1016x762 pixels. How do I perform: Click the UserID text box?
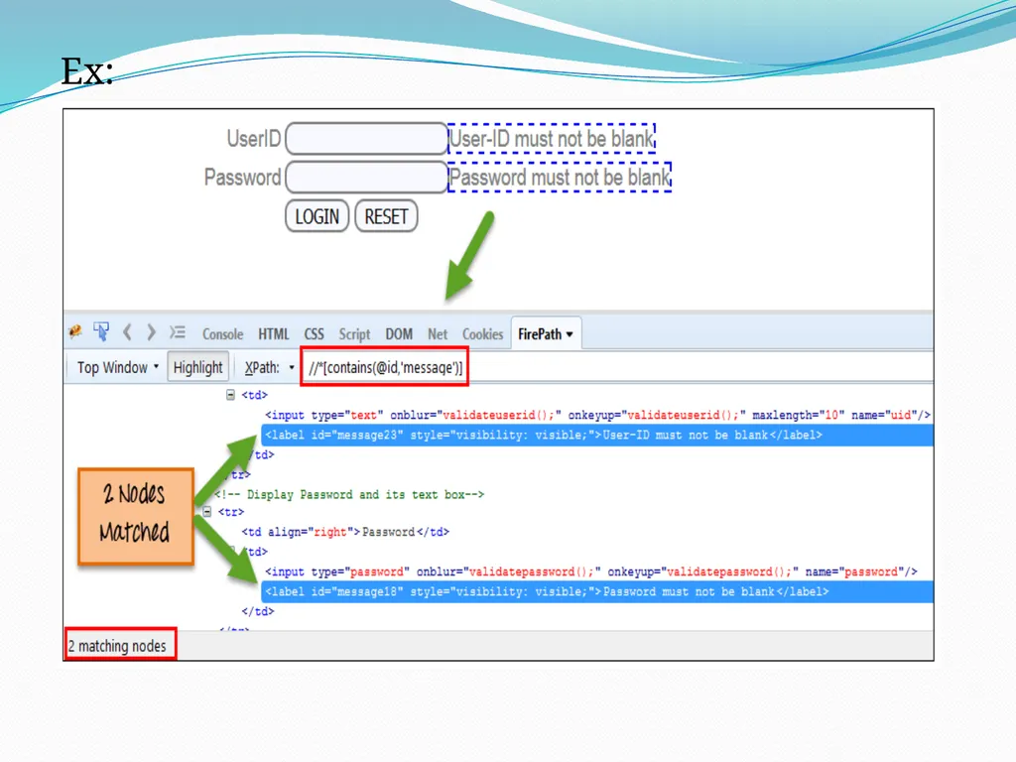[x=367, y=139]
